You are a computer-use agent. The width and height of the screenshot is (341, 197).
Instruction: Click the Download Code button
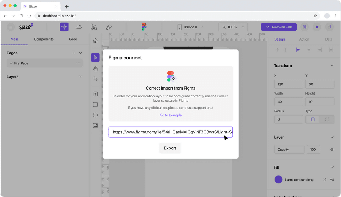pyautogui.click(x=279, y=27)
